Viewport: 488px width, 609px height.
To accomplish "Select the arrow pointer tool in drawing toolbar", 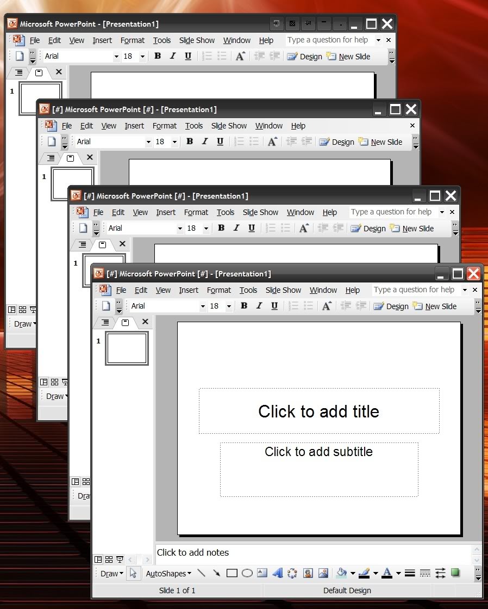I will [x=133, y=573].
